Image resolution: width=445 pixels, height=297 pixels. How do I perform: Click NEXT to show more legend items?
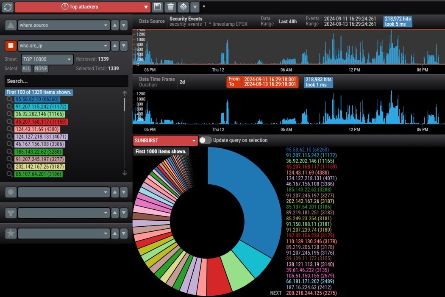(276, 293)
